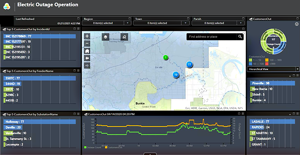This screenshot has width=300, height=155.
Task: Open the Parish items dropdown
Action: (x=241, y=23)
